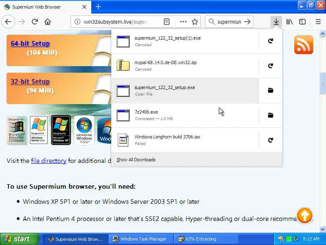The width and height of the screenshot is (326, 245).
Task: Click the Certified for Windows Vista badge
Action: (84, 130)
